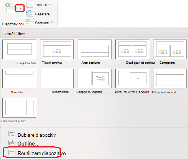The image size is (188, 159).
Task: Select the Doar titlu layout thumbnail
Action: [19, 78]
